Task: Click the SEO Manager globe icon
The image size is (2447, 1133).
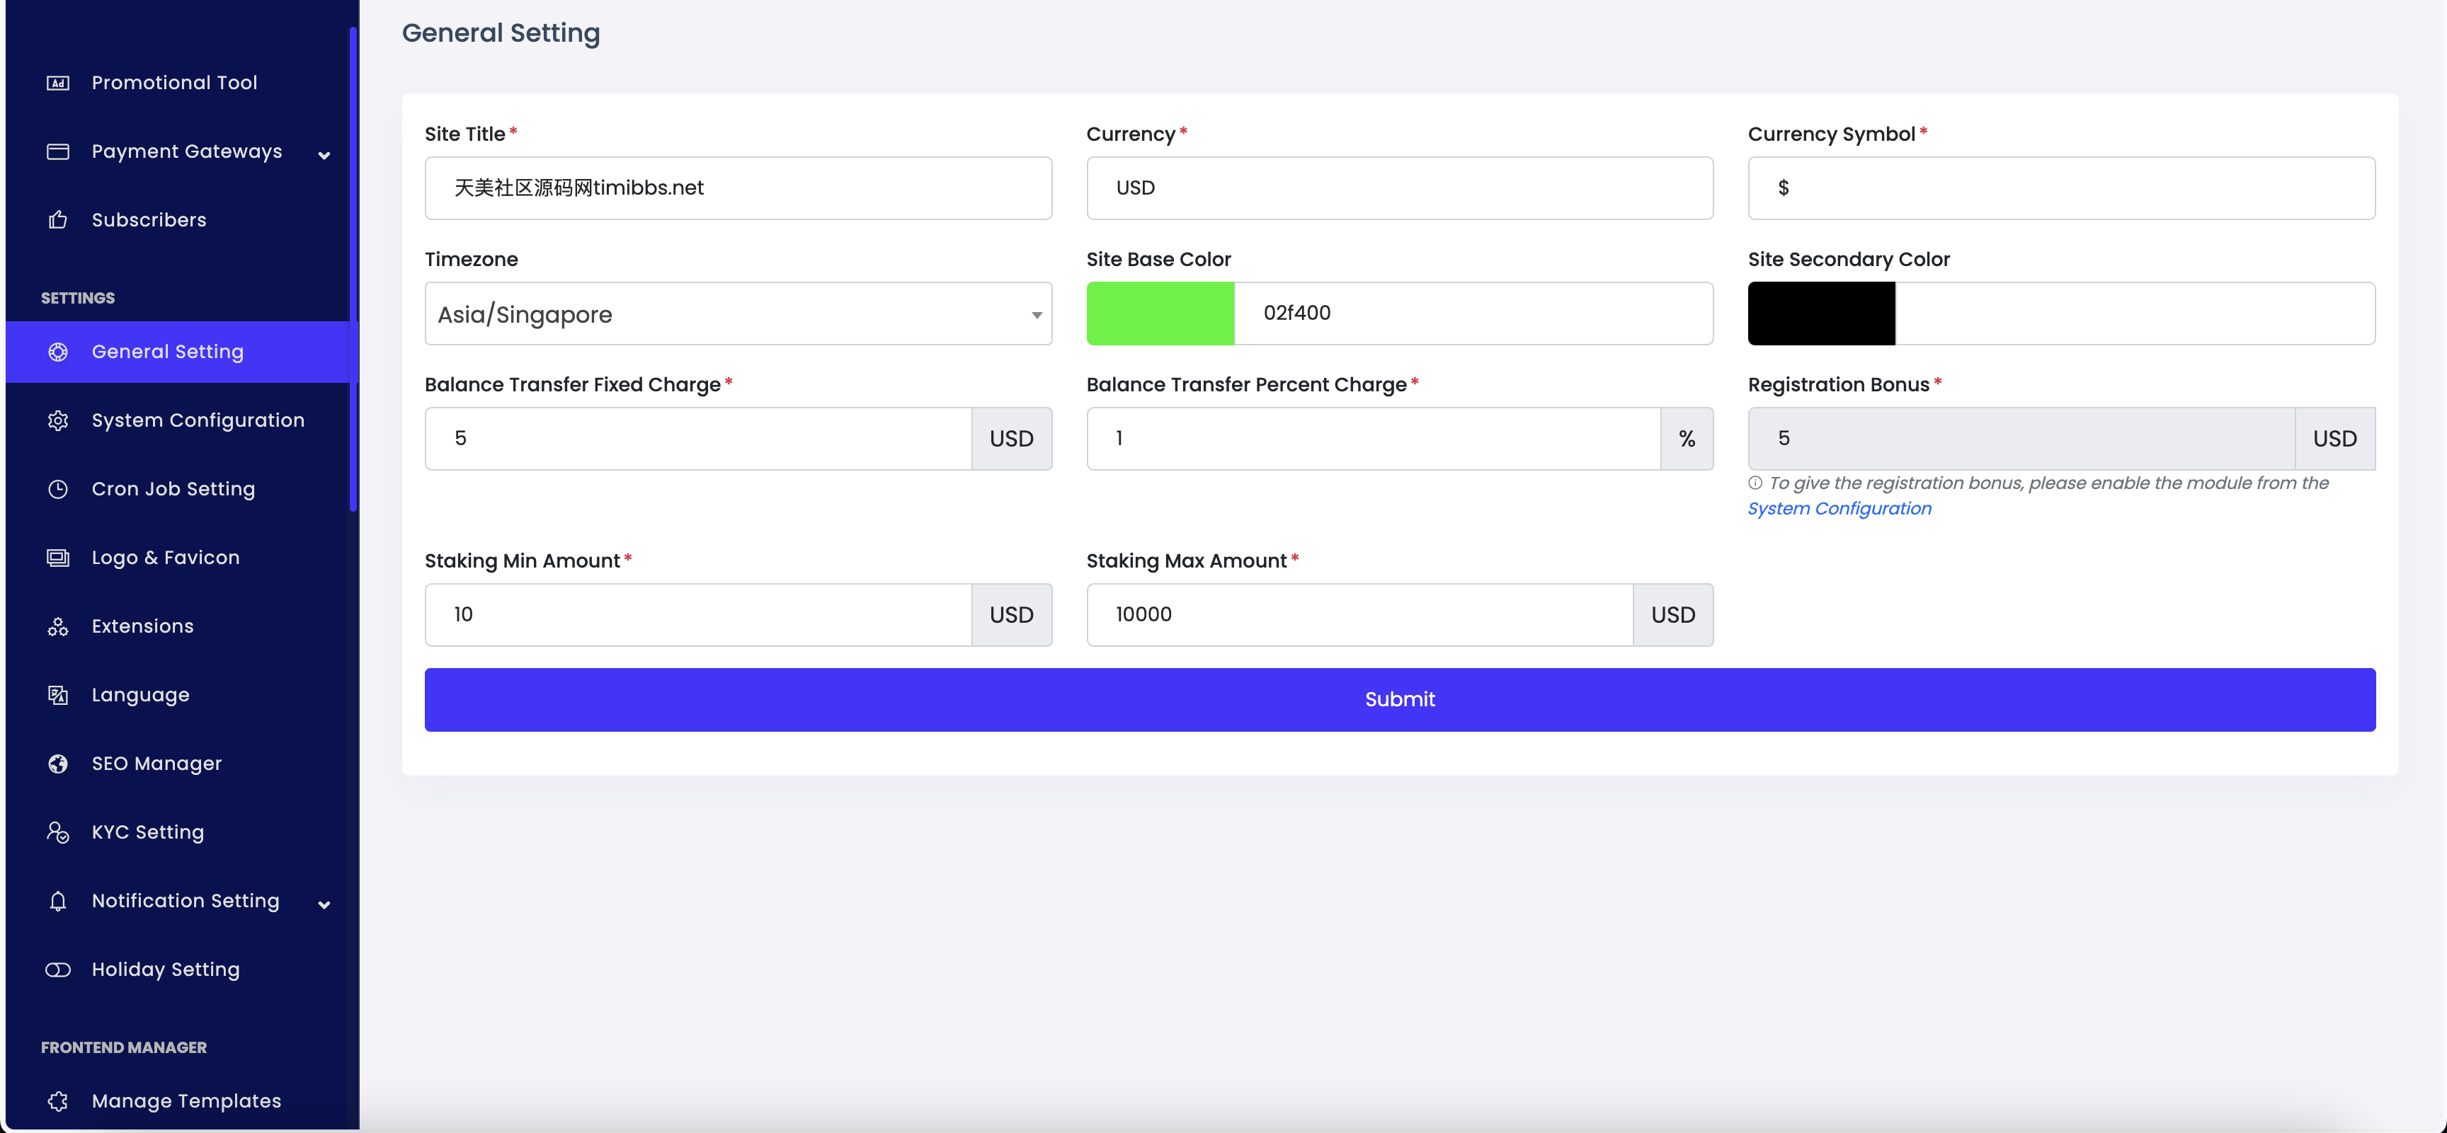Action: pyautogui.click(x=58, y=764)
